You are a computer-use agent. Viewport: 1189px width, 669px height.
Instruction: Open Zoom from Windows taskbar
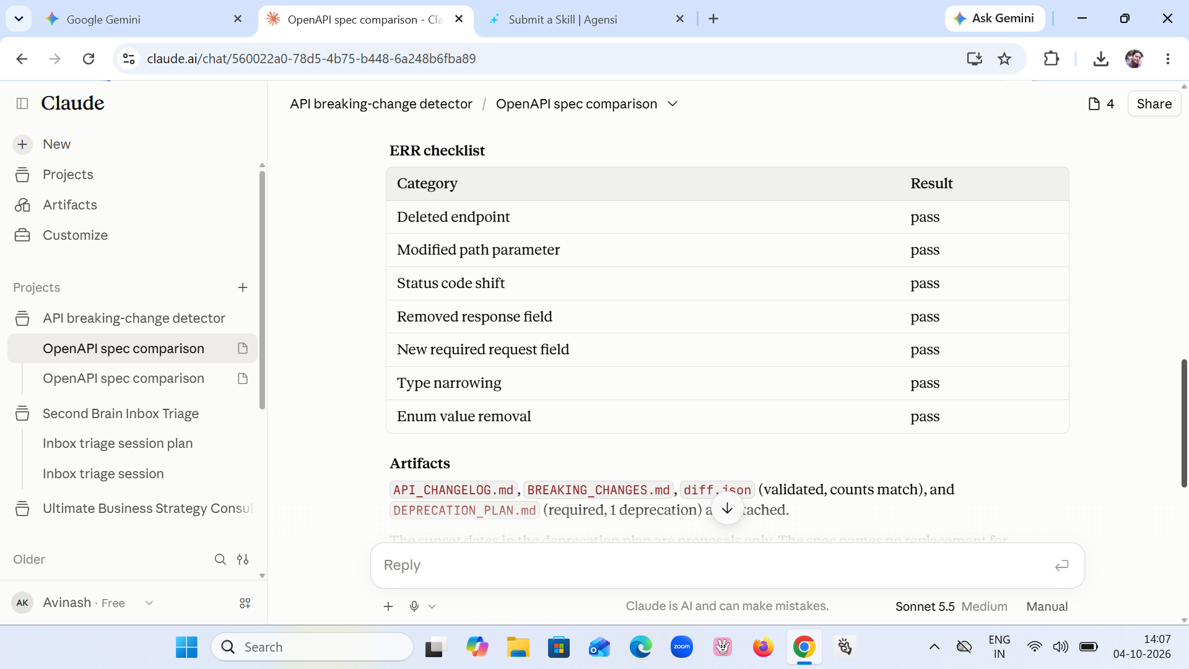[x=681, y=647]
